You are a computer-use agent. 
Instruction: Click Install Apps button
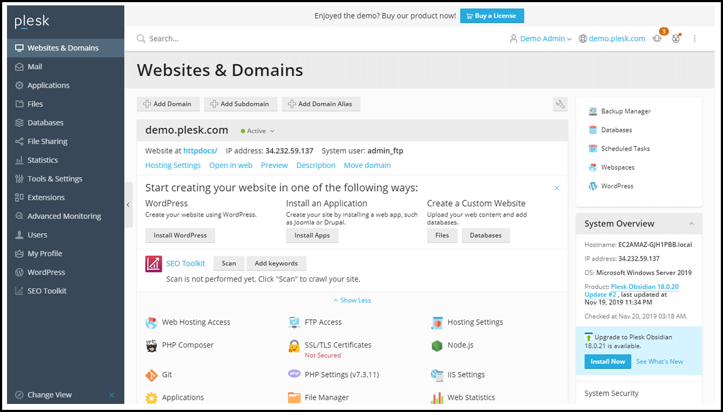(312, 236)
